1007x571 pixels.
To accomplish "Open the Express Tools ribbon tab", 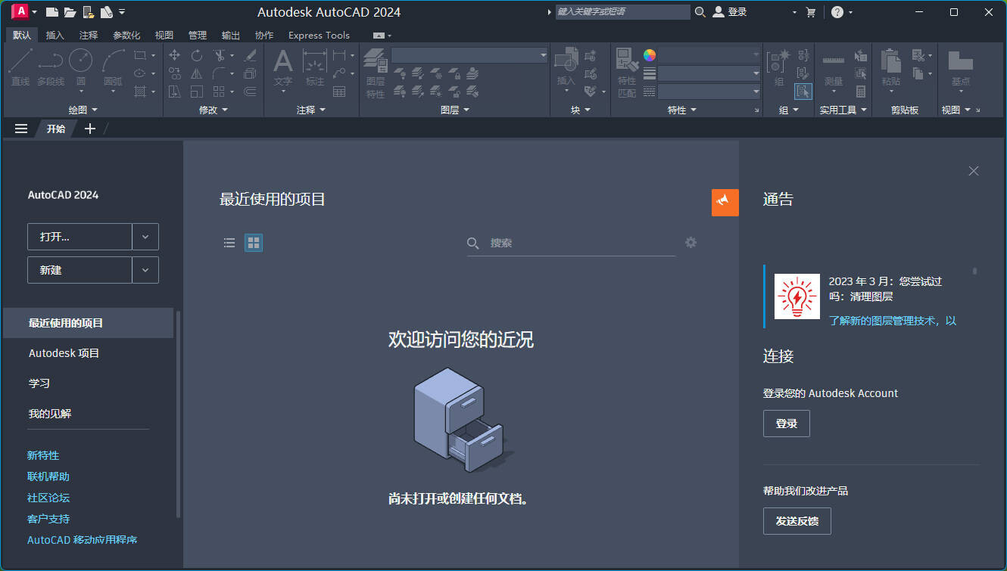I will 319,36.
